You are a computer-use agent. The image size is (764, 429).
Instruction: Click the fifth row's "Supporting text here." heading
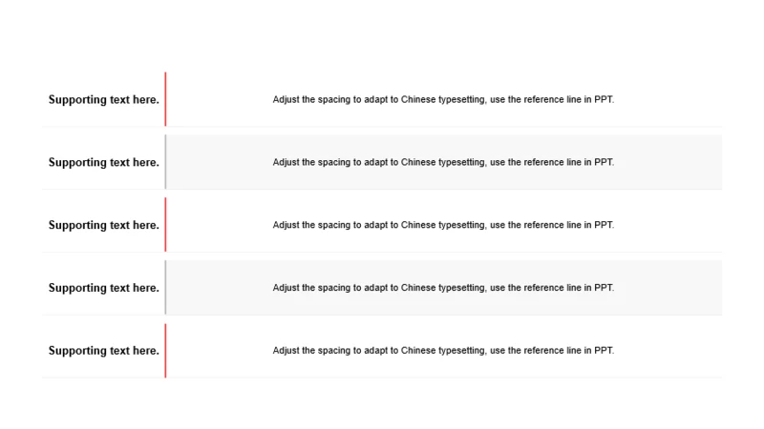coord(104,351)
